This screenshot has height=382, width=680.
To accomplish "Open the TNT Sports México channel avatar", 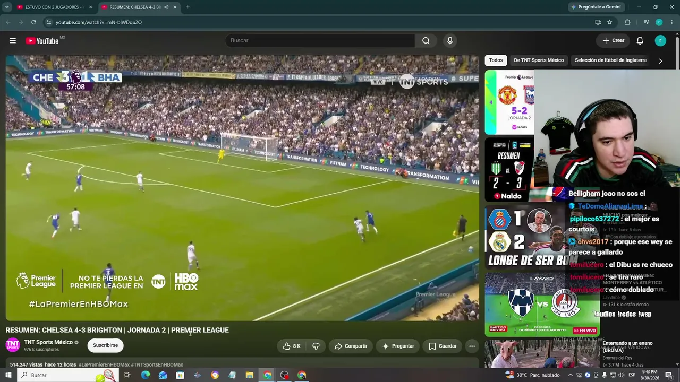I will click(13, 345).
